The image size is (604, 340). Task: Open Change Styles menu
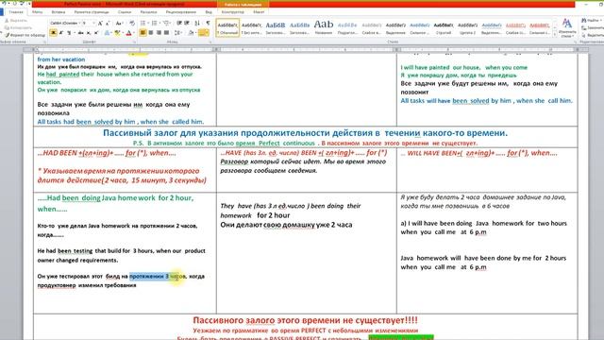[x=567, y=27]
